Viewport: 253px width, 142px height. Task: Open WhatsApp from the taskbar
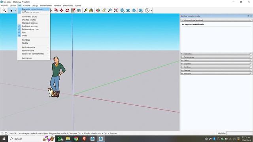pos(60,139)
